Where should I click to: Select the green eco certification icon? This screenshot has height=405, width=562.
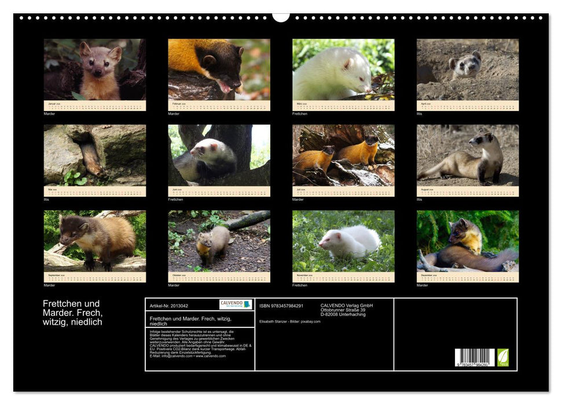coord(502,356)
